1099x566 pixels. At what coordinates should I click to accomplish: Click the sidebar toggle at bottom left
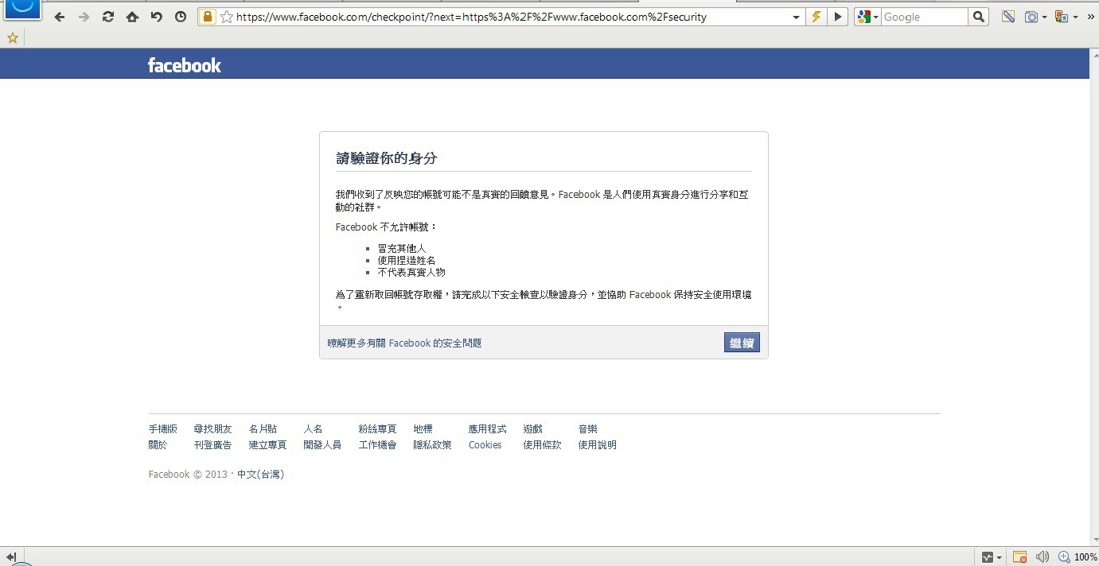[x=11, y=557]
